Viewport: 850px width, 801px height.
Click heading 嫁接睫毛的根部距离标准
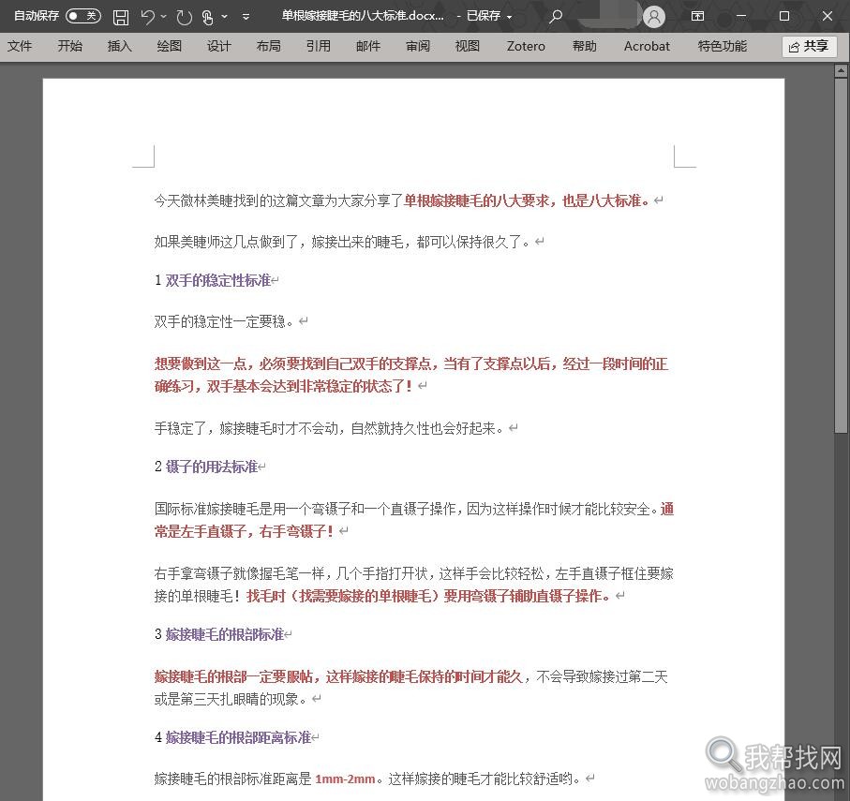pyautogui.click(x=238, y=737)
